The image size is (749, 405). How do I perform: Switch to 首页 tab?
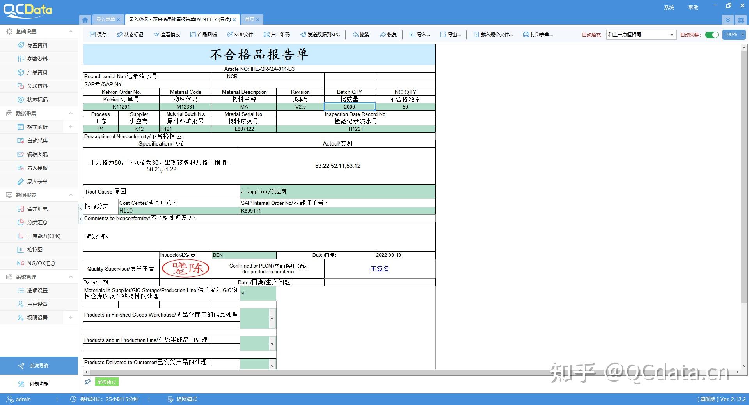250,19
